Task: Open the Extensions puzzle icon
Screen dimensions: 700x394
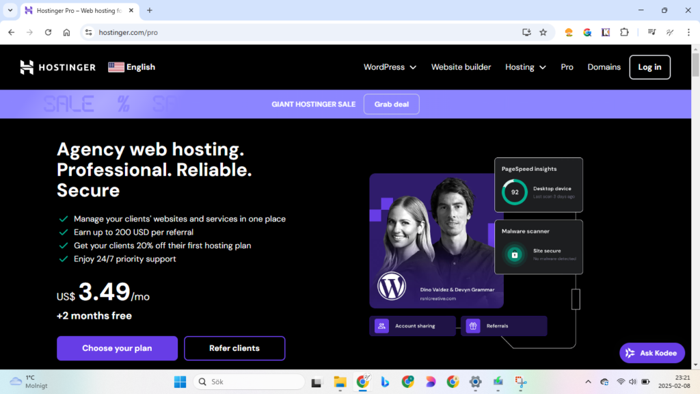Action: [x=624, y=32]
